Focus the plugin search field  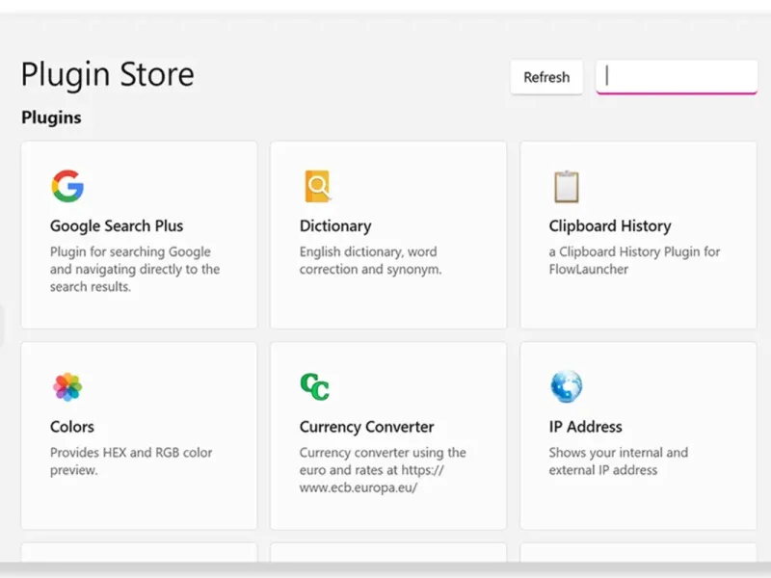(x=677, y=77)
